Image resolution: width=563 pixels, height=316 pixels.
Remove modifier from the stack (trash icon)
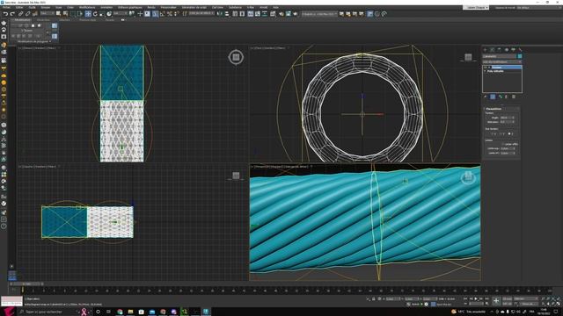pyautogui.click(x=507, y=97)
